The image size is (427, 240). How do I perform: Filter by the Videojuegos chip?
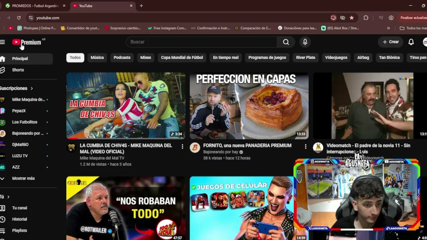pyautogui.click(x=336, y=58)
